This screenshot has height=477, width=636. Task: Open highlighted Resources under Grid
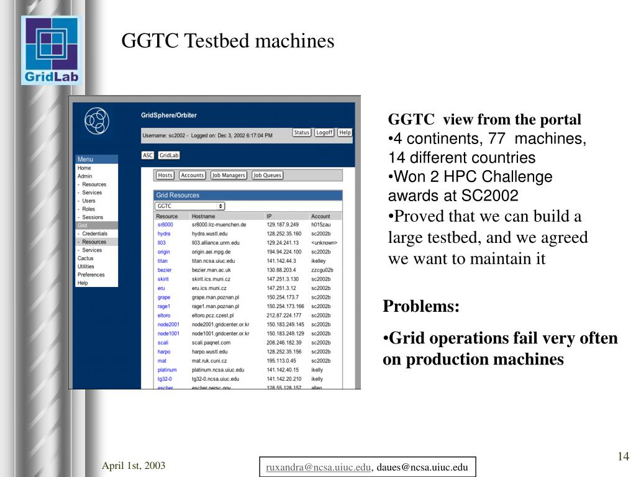point(96,242)
